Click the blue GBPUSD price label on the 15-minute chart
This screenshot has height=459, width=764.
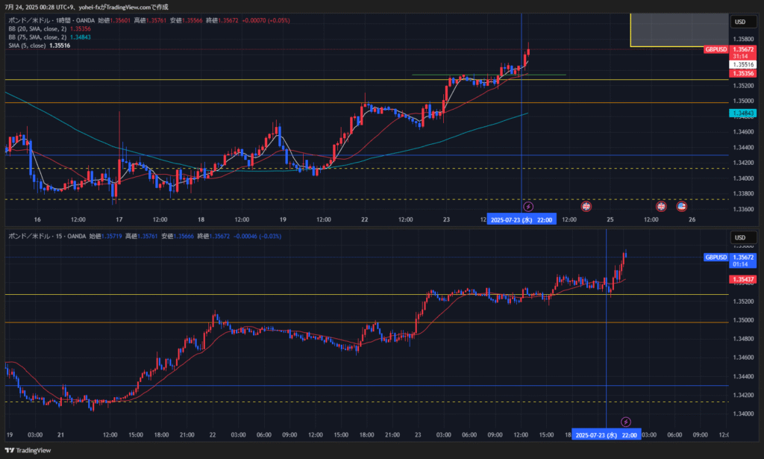point(716,257)
